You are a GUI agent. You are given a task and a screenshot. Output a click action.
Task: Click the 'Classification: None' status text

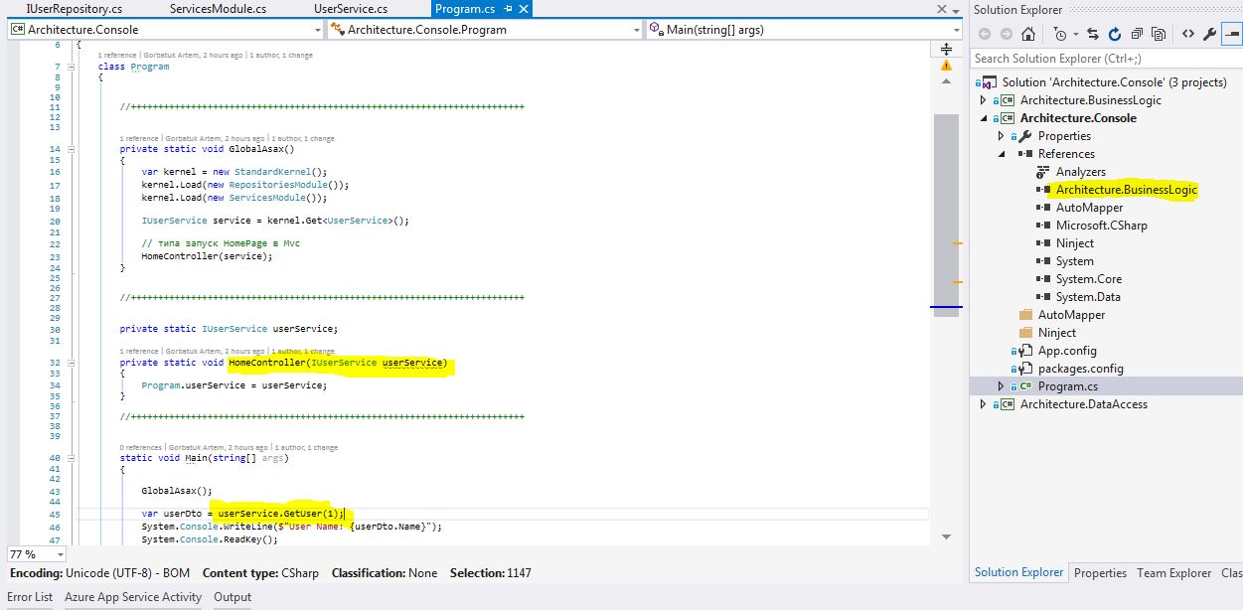click(385, 573)
